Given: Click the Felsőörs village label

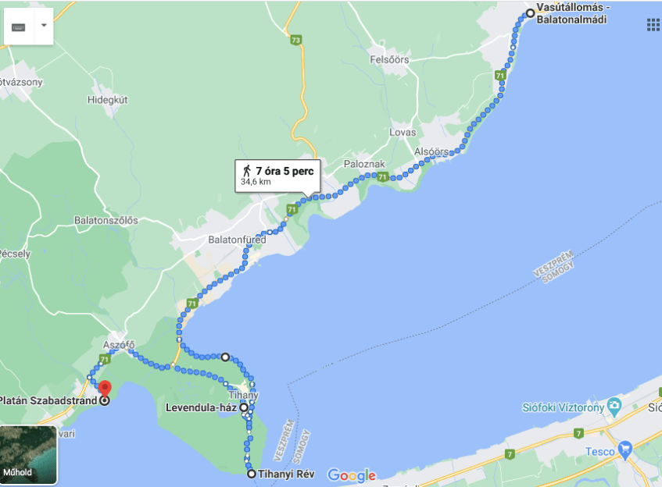Looking at the screenshot, I should click(x=389, y=60).
